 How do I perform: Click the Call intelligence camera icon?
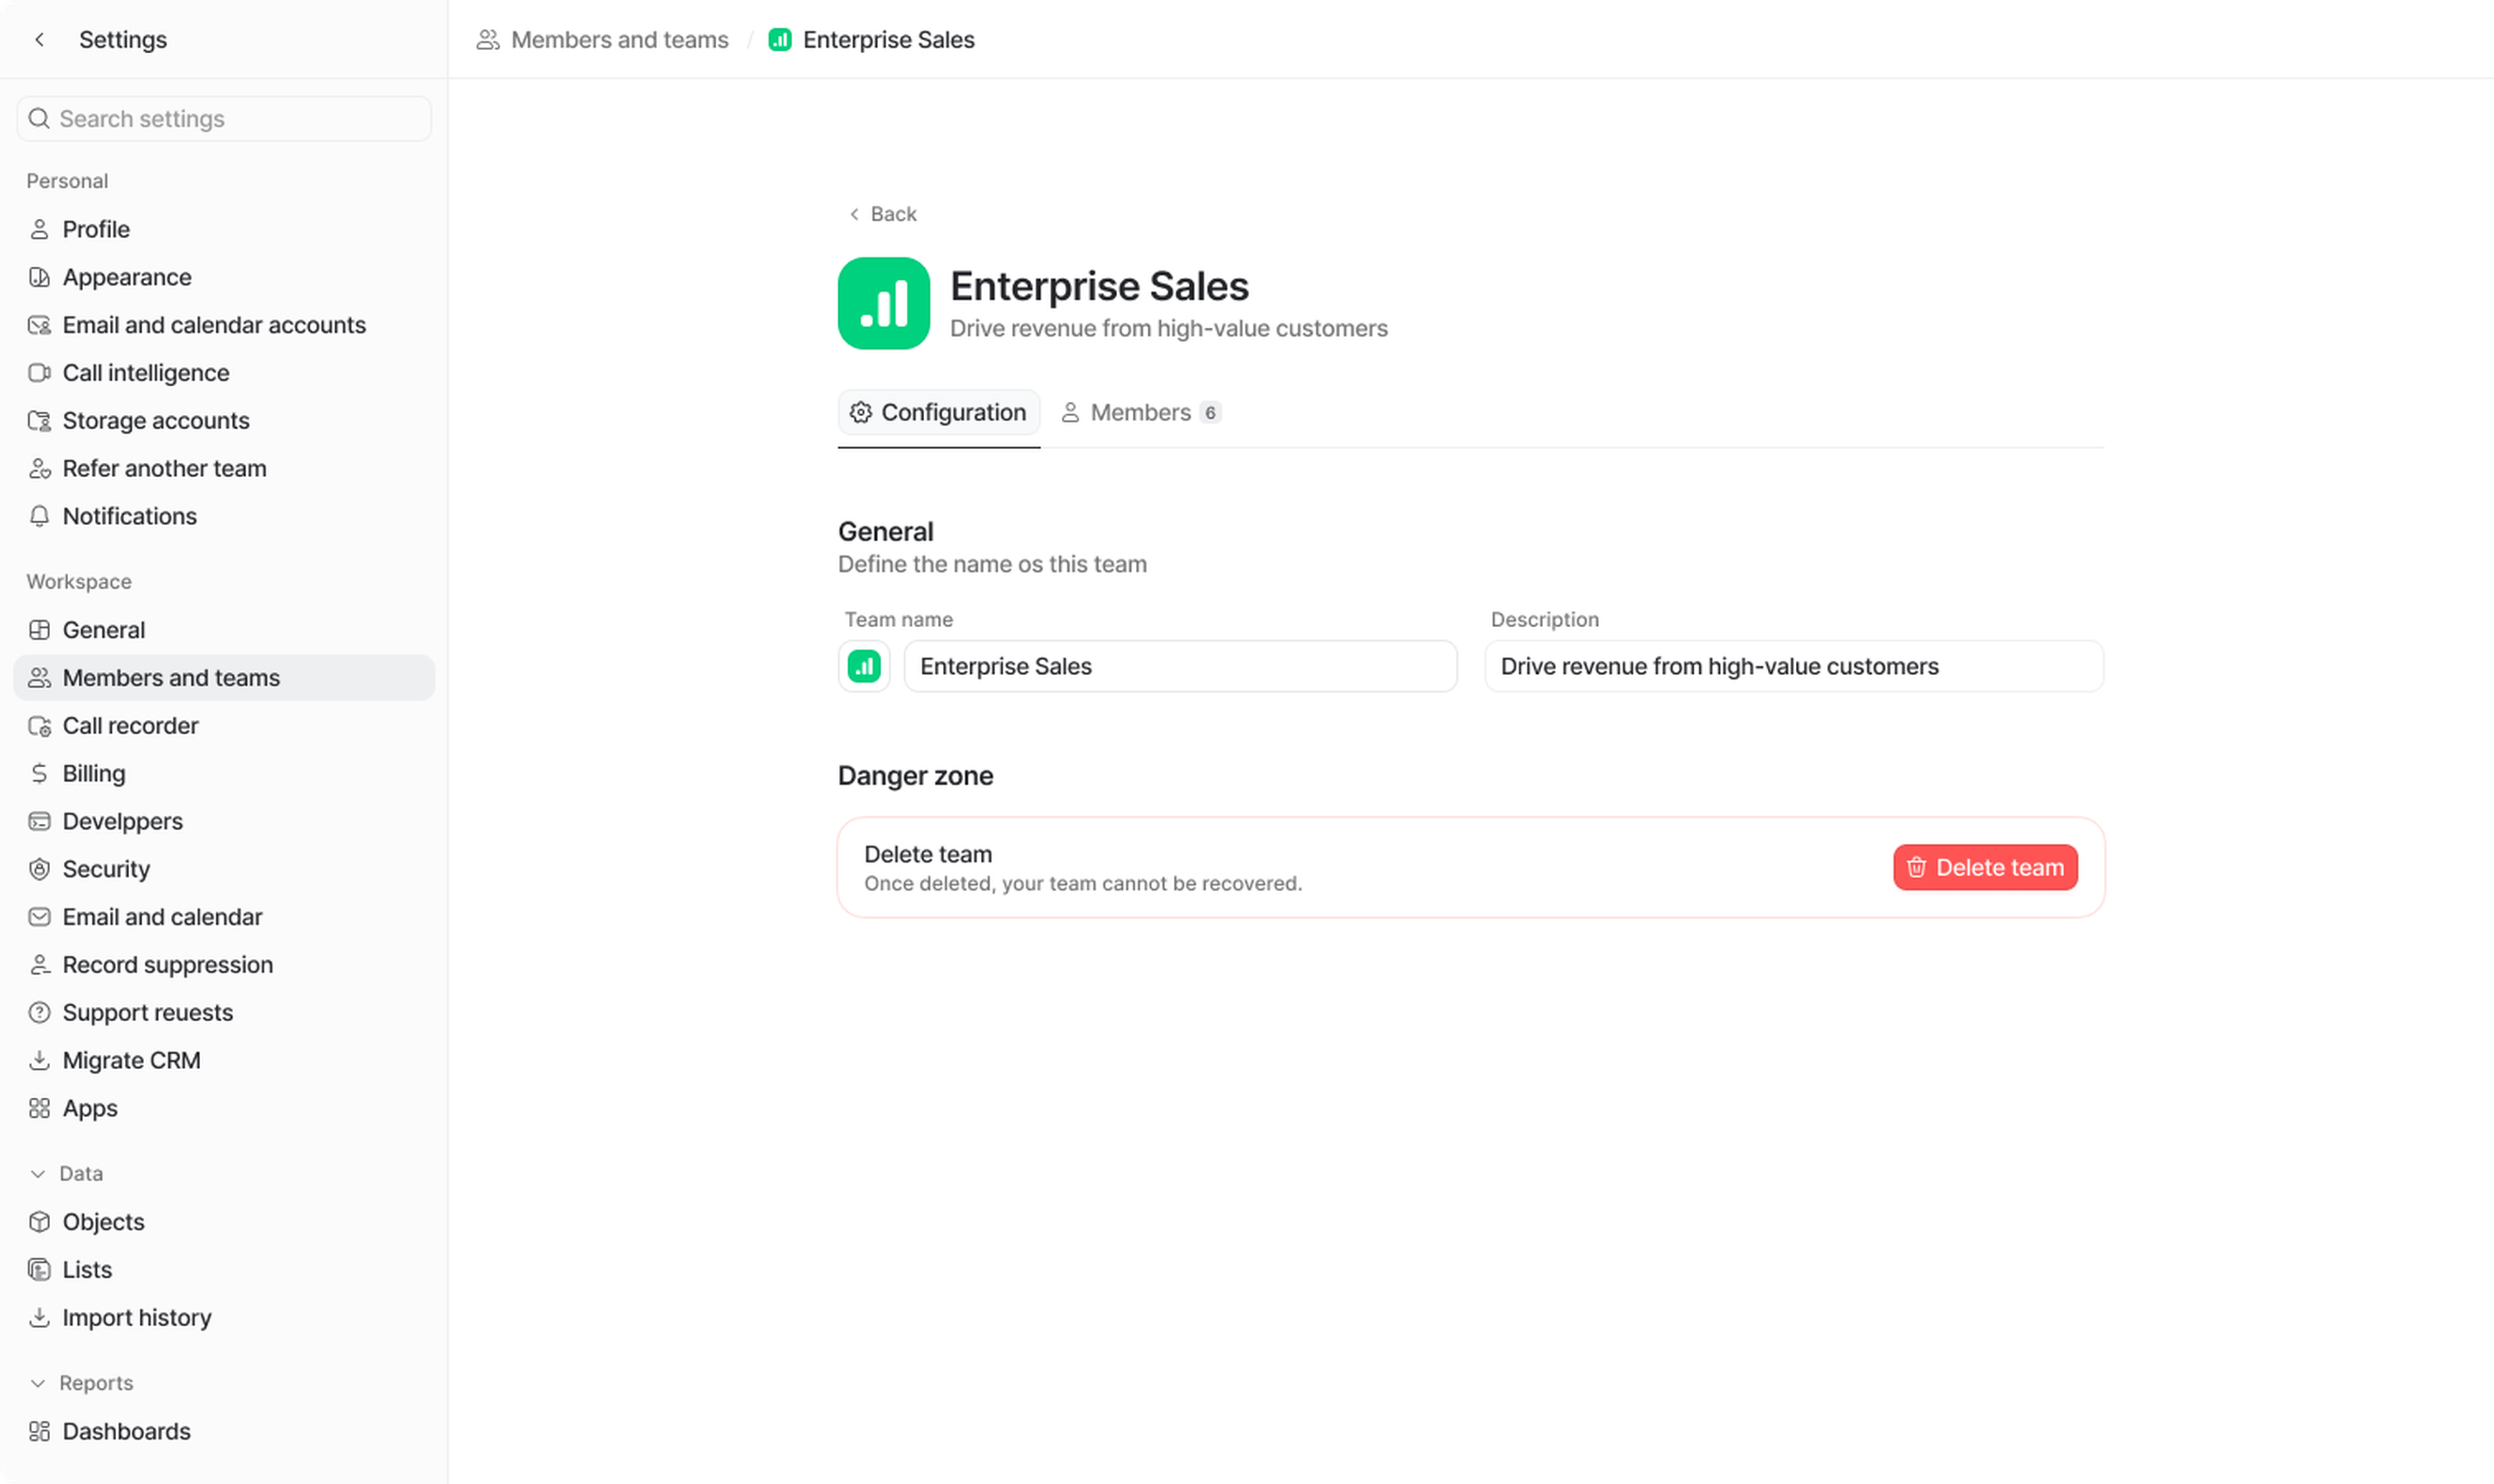39,373
